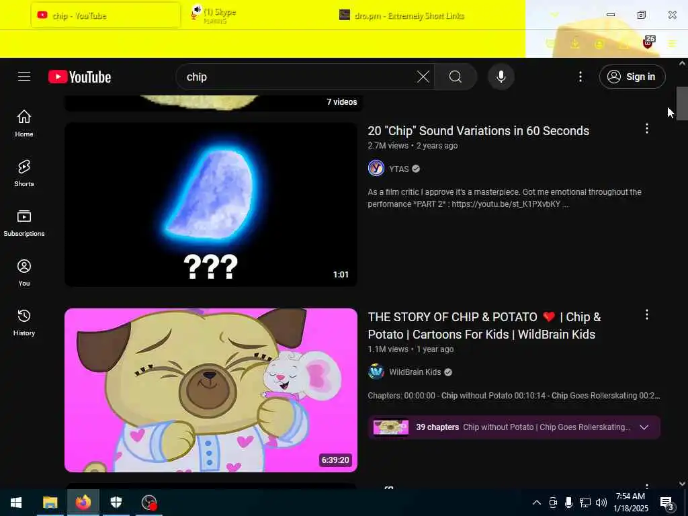688x516 pixels.
Task: Run search with the magnifier button
Action: [456, 77]
